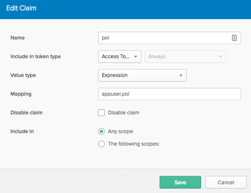
Task: Open the Access Token type dropdown
Action: [120, 57]
